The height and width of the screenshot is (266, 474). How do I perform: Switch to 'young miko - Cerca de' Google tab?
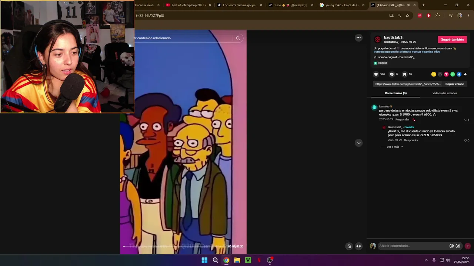coord(342,5)
